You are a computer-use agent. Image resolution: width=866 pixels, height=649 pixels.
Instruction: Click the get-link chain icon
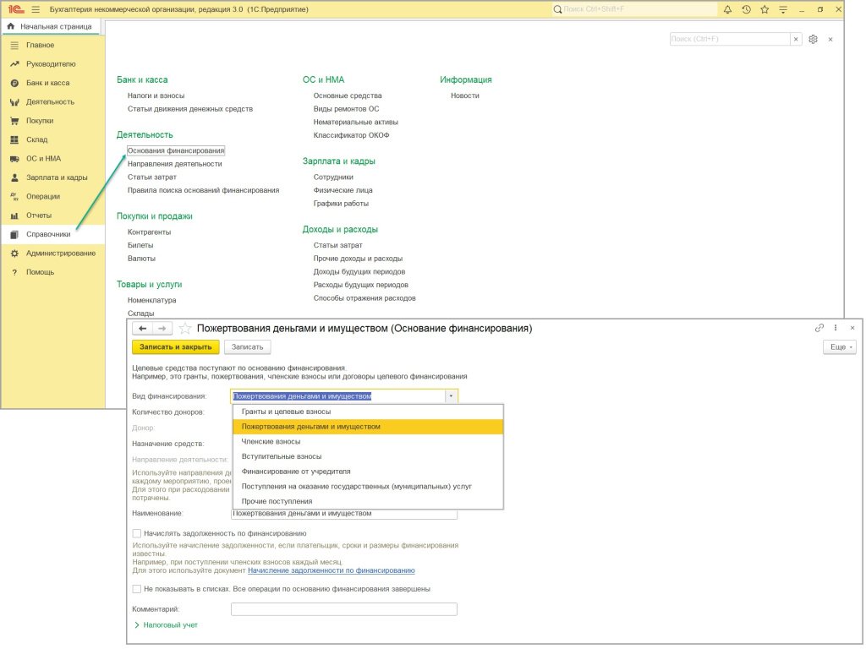click(819, 328)
